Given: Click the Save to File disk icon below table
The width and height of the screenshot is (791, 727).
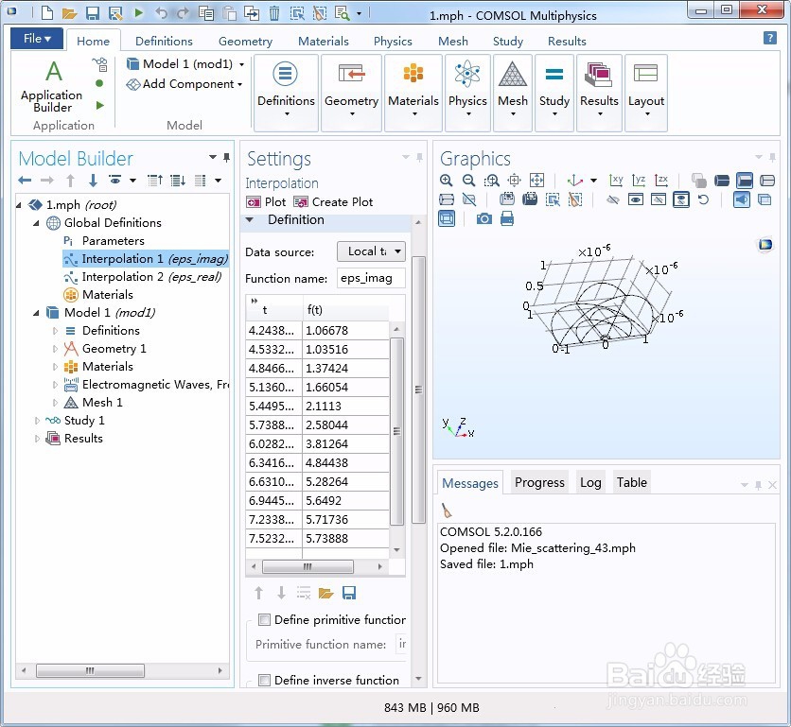Looking at the screenshot, I should point(349,593).
